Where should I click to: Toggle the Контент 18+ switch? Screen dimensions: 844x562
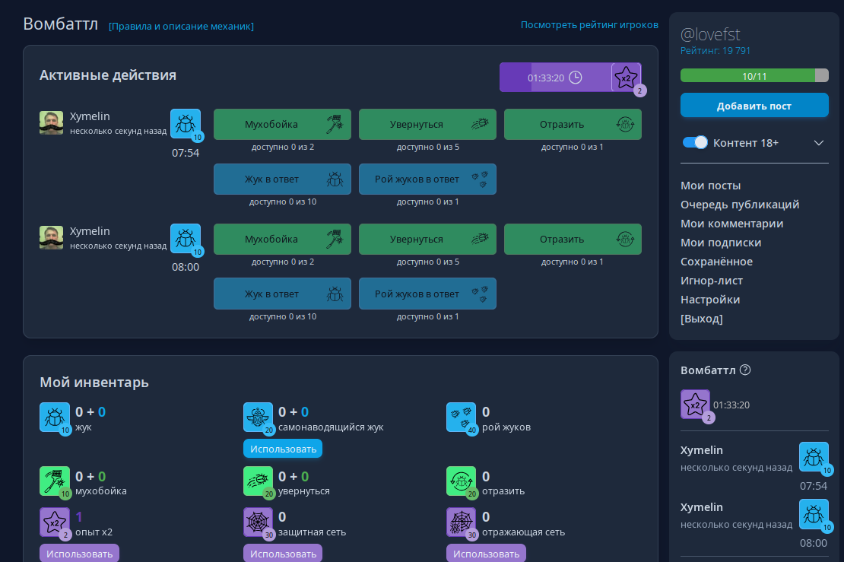point(695,142)
